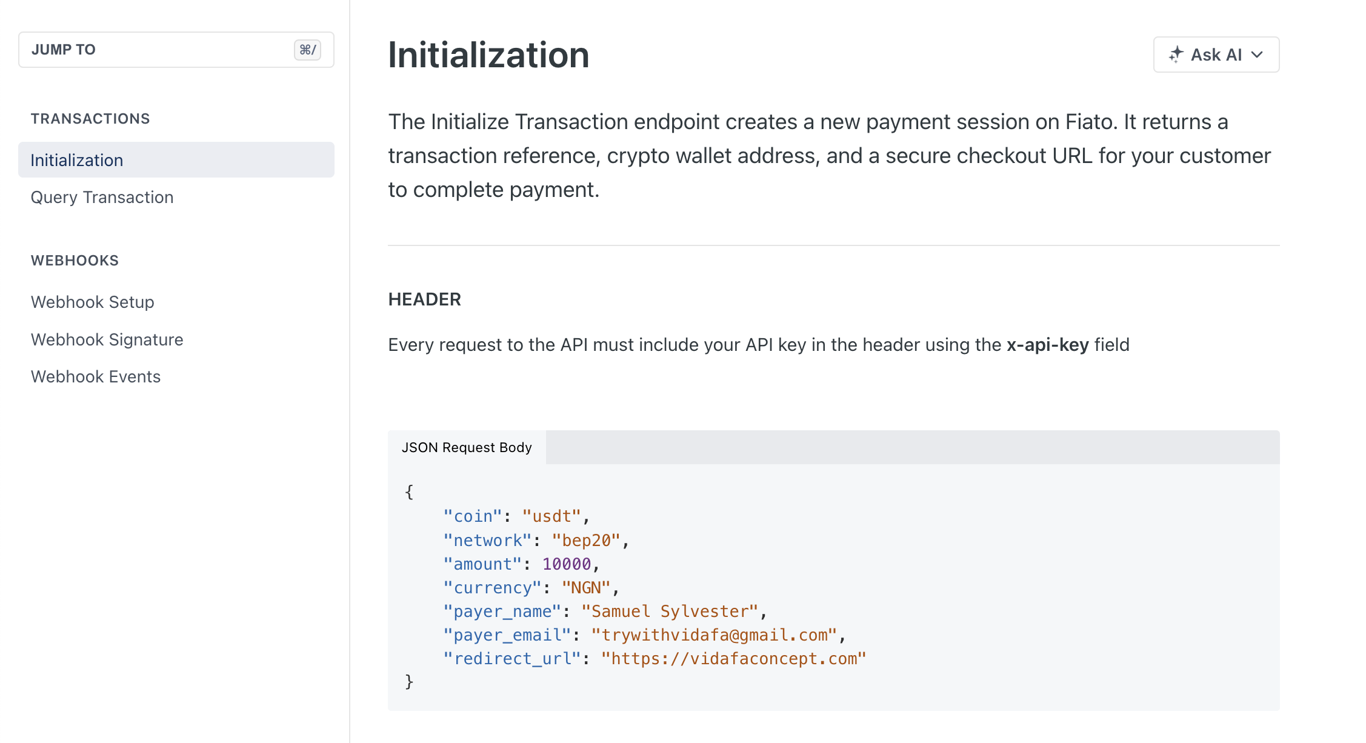Image resolution: width=1366 pixels, height=743 pixels.
Task: Click the payer_email value in code block
Action: coord(714,635)
